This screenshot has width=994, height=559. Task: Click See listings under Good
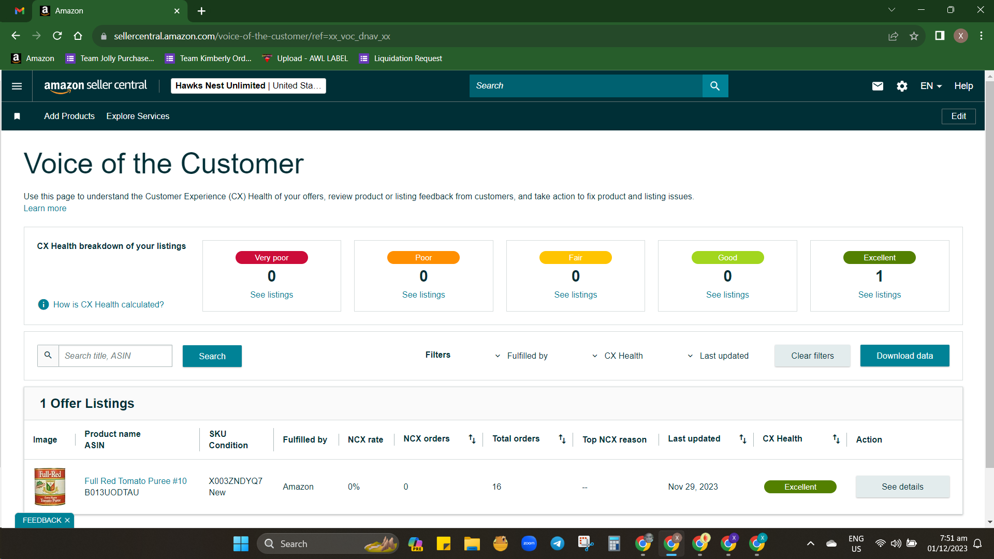[727, 295]
